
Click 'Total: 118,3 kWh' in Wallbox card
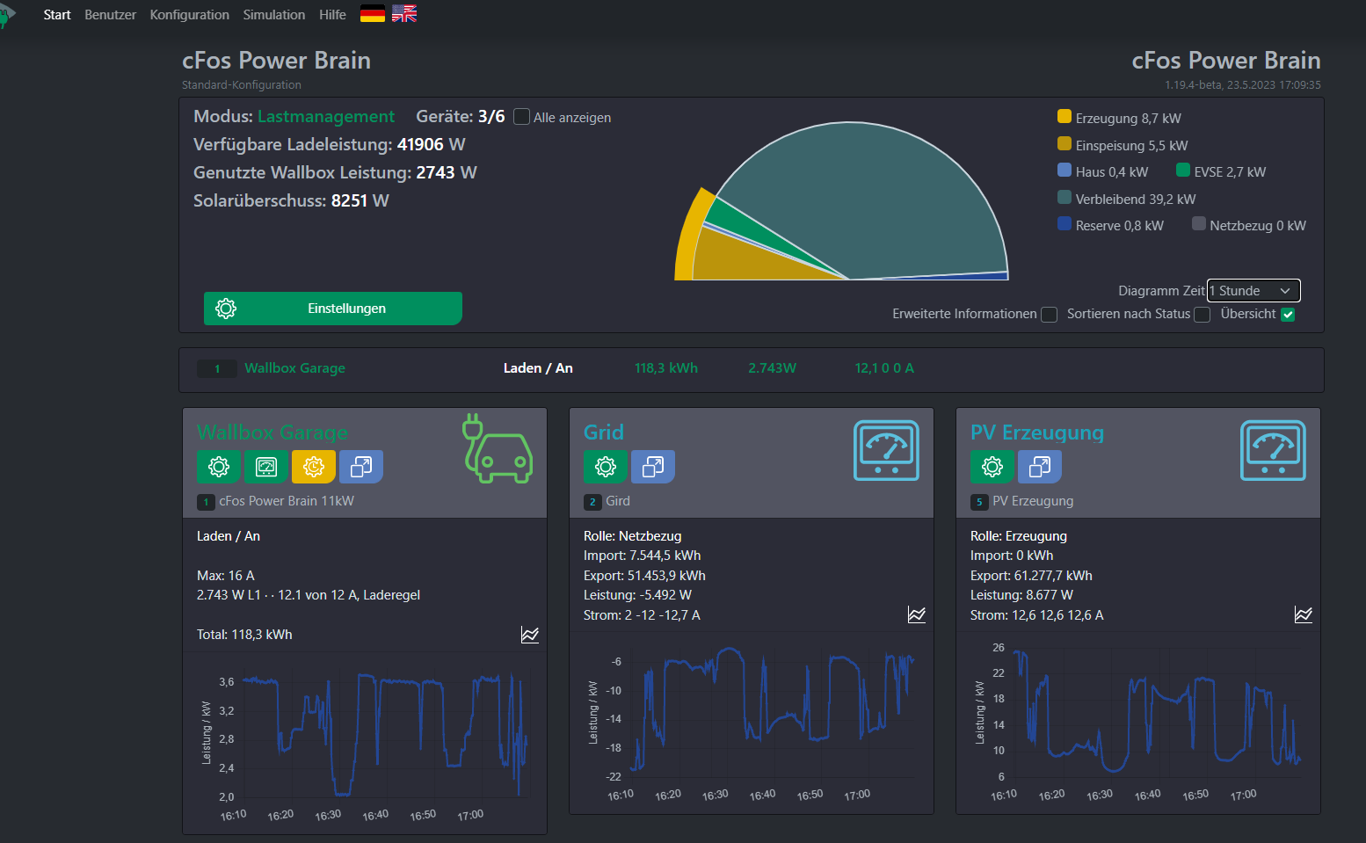[244, 635]
